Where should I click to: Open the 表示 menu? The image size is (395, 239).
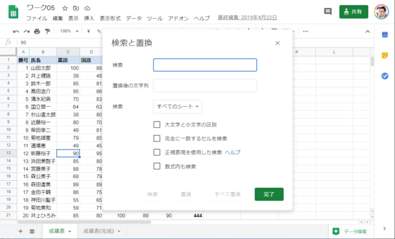point(73,18)
